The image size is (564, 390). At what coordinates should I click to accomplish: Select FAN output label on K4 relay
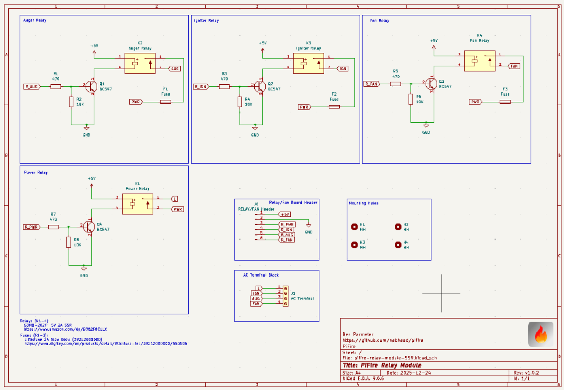(514, 66)
